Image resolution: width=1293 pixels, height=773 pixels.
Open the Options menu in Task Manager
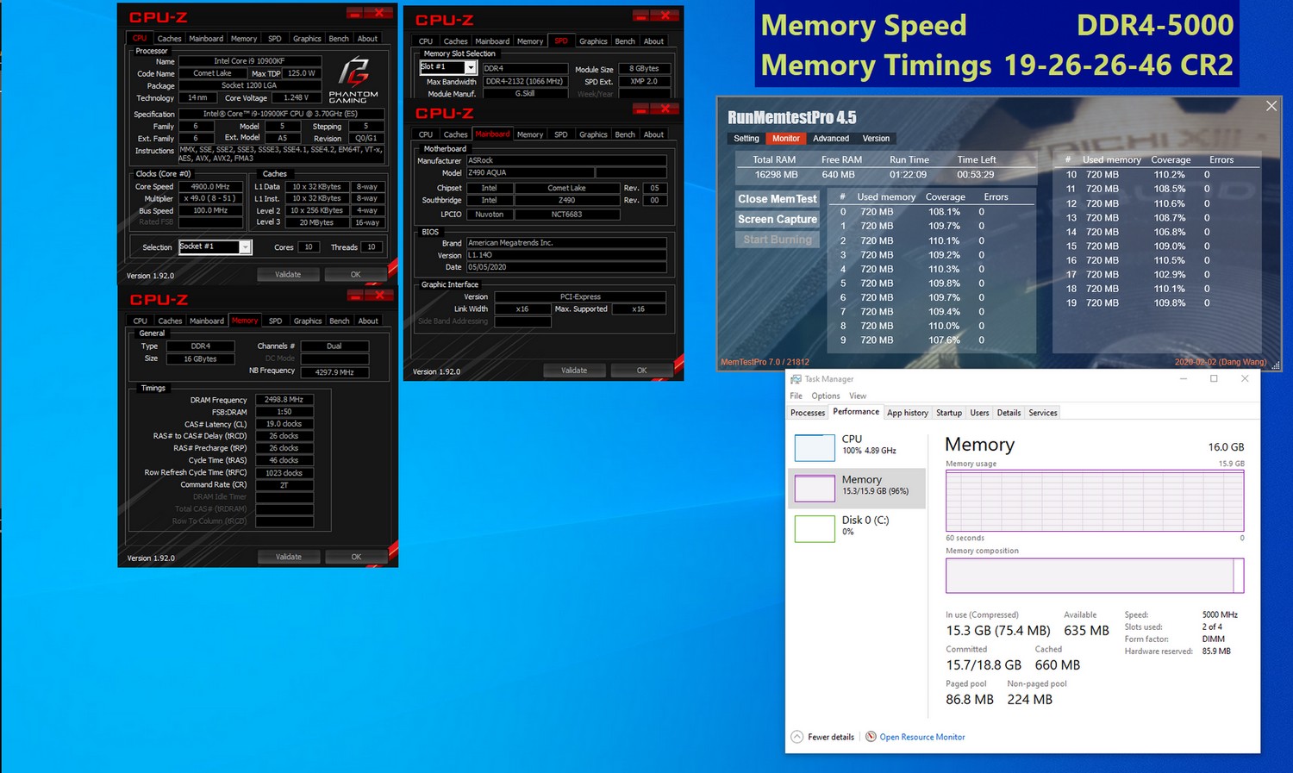(x=825, y=396)
